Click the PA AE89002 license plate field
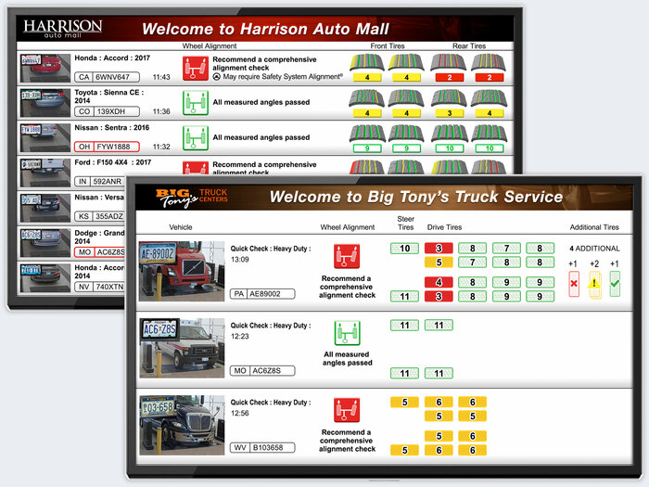649x487 pixels. pyautogui.click(x=261, y=294)
